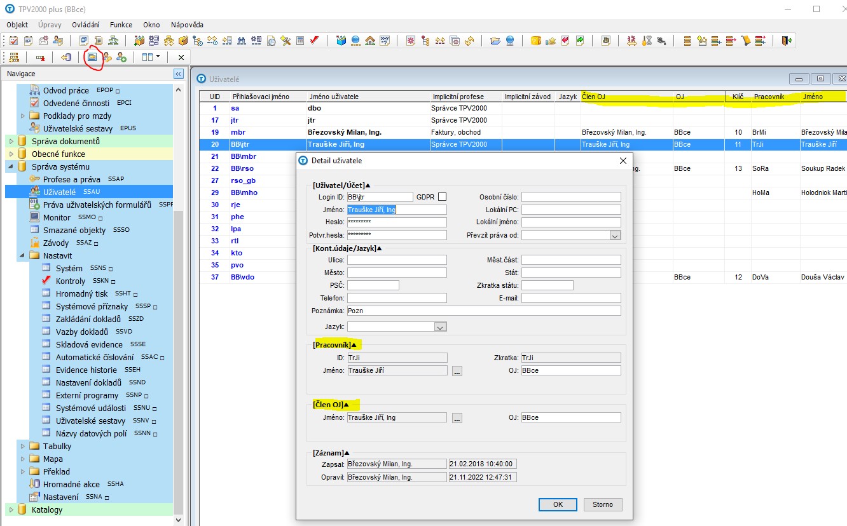Viewport: 847px width, 526px height.
Task: Click the open folder icon in toolbar
Action: point(495,41)
